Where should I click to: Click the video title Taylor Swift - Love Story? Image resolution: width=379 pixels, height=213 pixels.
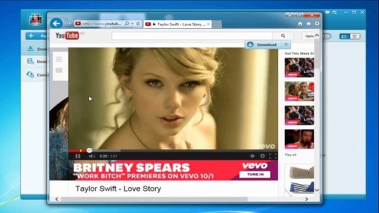click(118, 189)
